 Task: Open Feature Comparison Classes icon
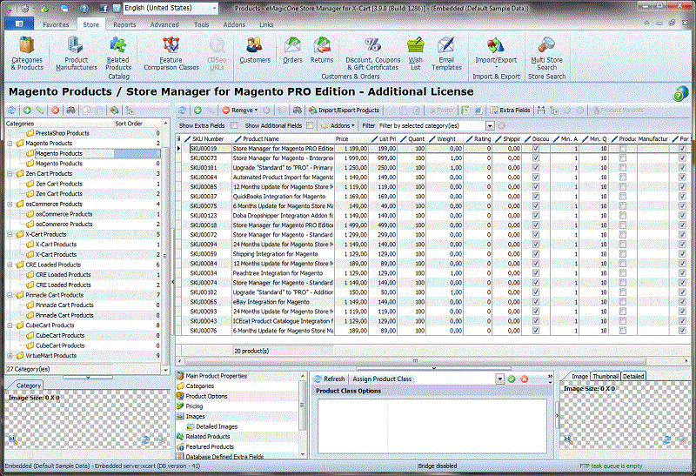tap(171, 54)
